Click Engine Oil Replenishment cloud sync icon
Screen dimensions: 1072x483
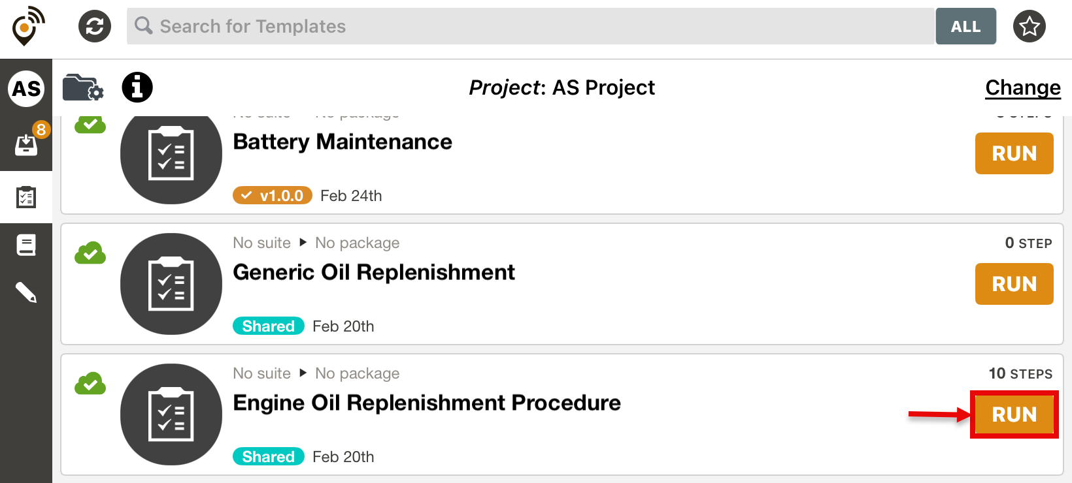click(x=90, y=384)
